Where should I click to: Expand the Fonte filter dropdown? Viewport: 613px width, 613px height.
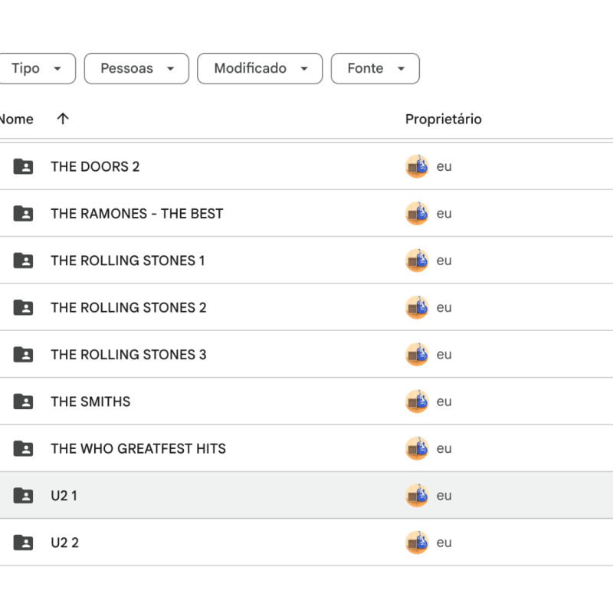[375, 68]
